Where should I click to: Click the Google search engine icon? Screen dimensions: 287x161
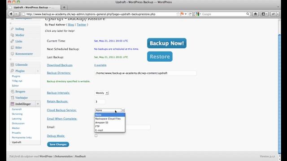click(x=197, y=14)
